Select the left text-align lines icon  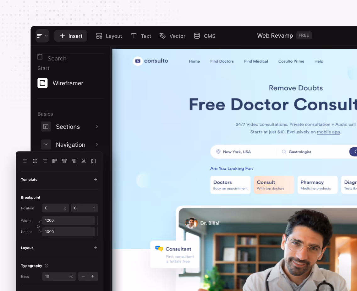(x=25, y=161)
